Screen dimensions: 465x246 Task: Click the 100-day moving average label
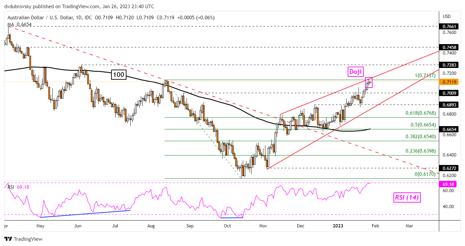pos(118,75)
